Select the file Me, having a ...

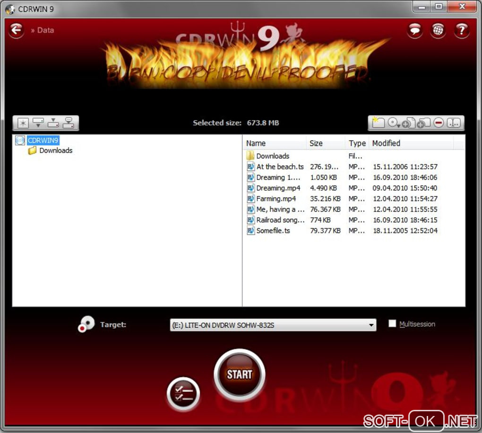coord(280,210)
